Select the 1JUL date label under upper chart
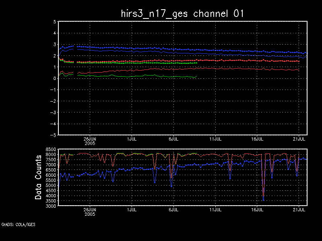The width and height of the screenshot is (322, 241). click(131, 139)
